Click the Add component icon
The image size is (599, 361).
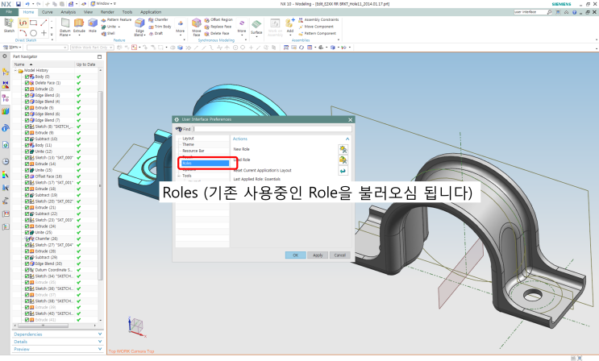point(290,23)
